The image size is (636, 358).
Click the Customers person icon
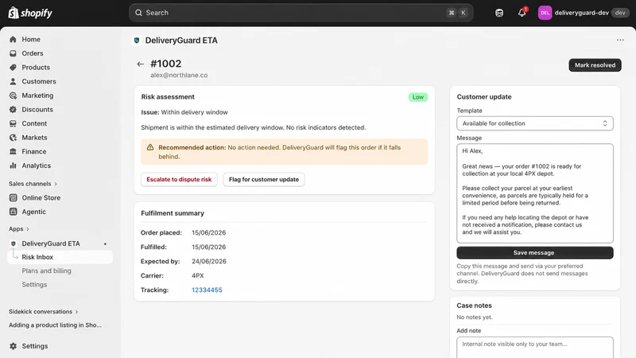[x=13, y=81]
